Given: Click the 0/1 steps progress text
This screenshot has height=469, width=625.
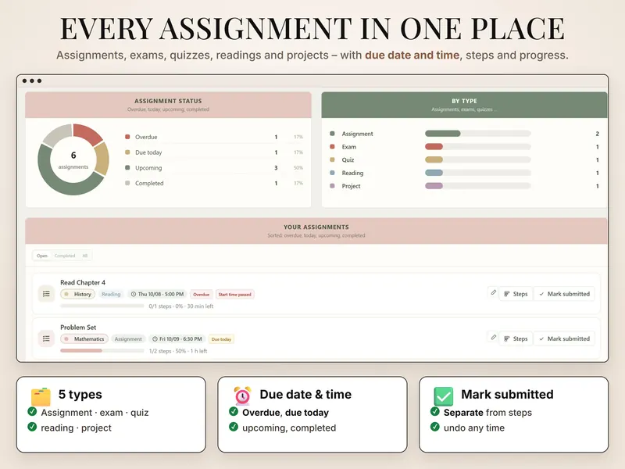Looking at the screenshot, I should tap(181, 306).
